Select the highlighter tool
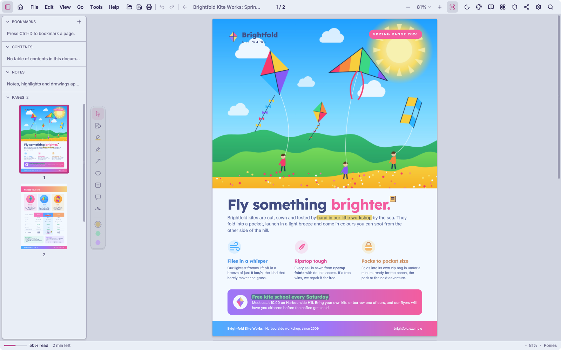The image size is (561, 350). (98, 138)
